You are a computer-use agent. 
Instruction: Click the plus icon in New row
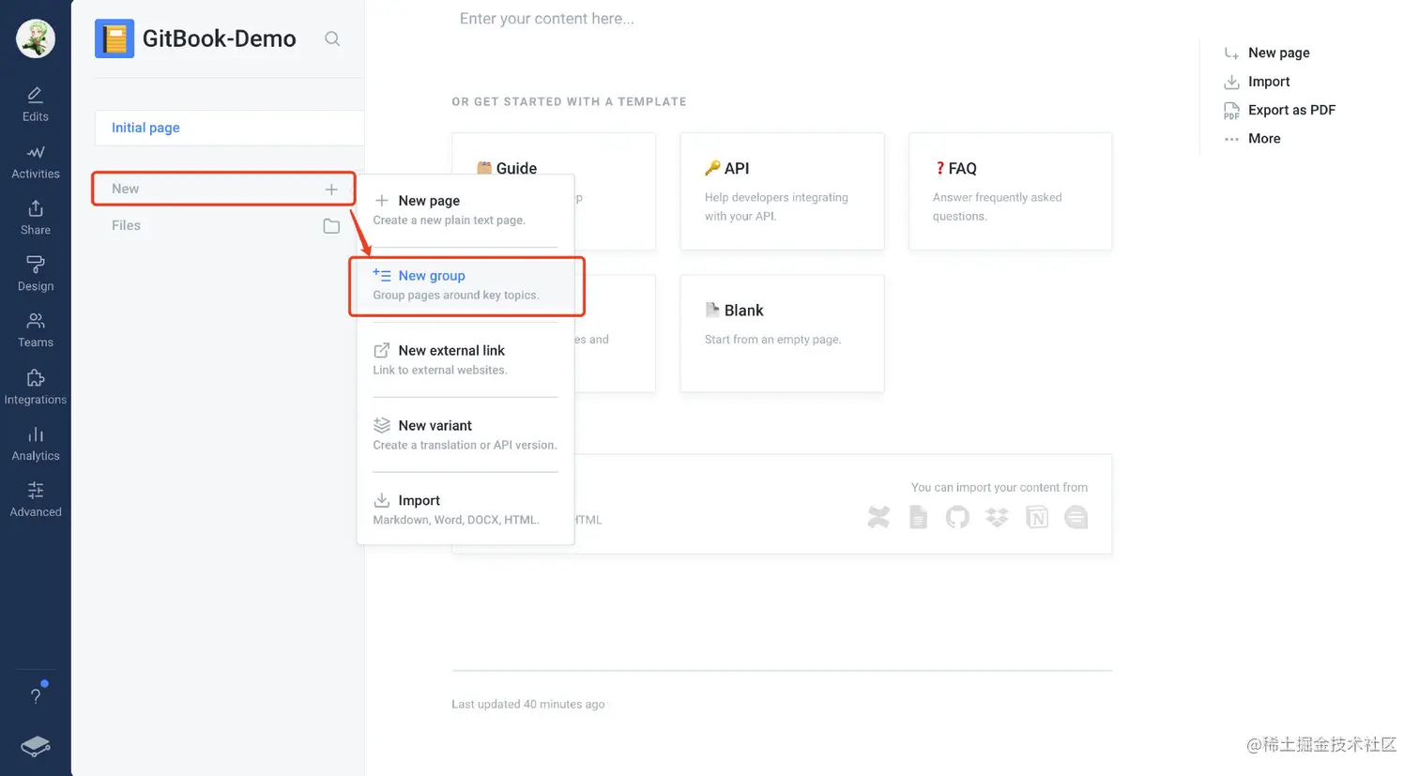[331, 189]
